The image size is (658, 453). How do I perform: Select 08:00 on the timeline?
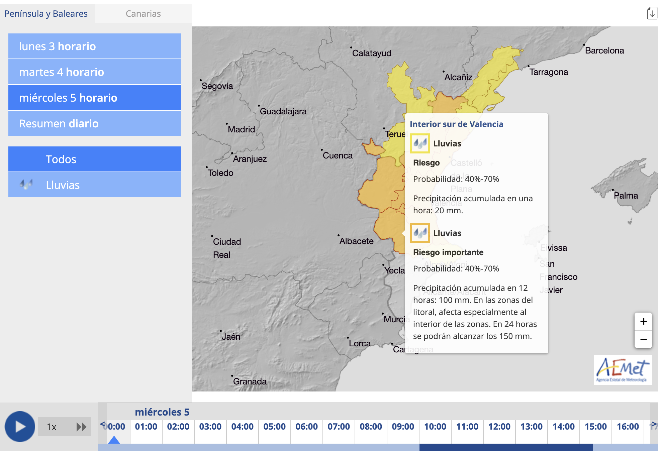point(371,427)
